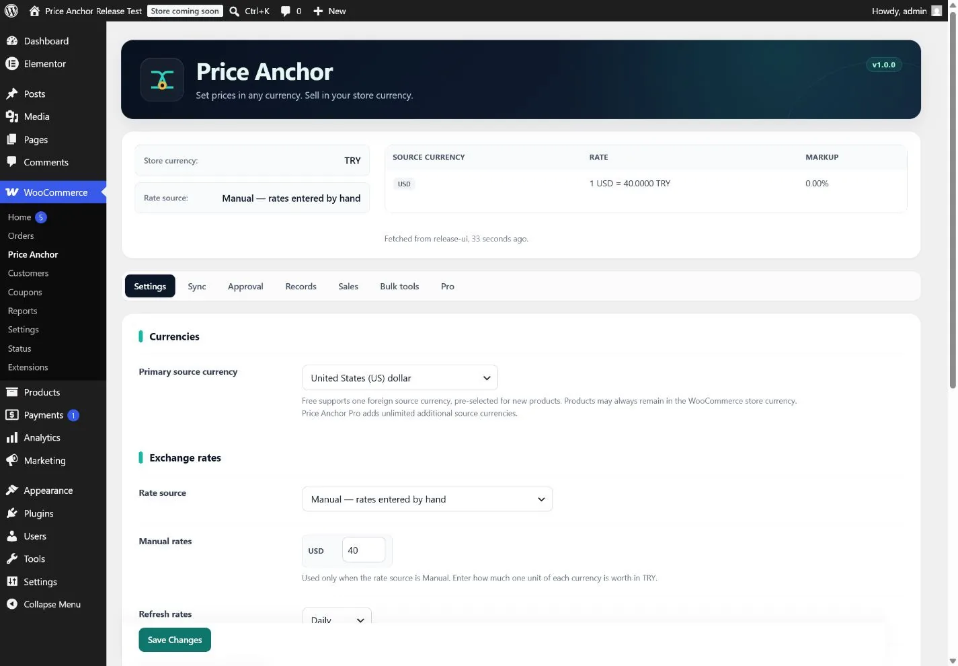Click the Analytics bars icon
The width and height of the screenshot is (958, 666).
pyautogui.click(x=11, y=438)
